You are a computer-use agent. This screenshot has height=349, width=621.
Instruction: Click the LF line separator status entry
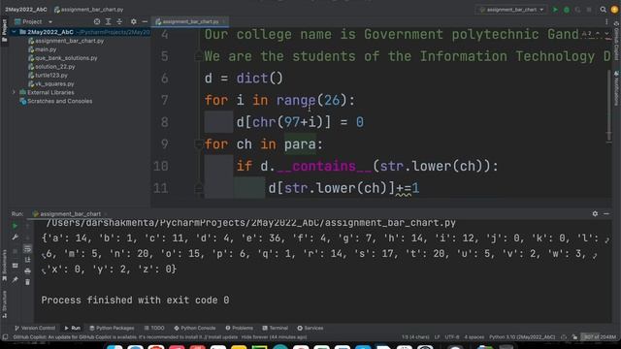pyautogui.click(x=437, y=337)
